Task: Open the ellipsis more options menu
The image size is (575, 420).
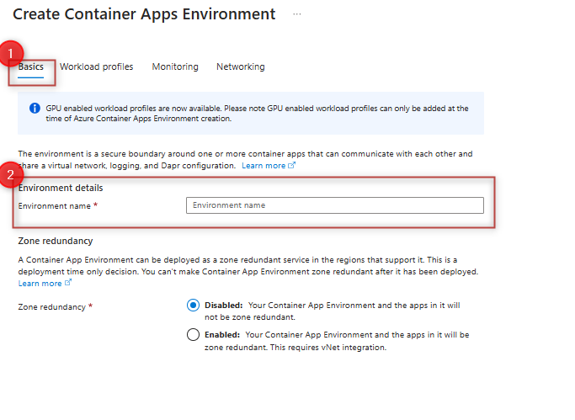Action: point(296,15)
